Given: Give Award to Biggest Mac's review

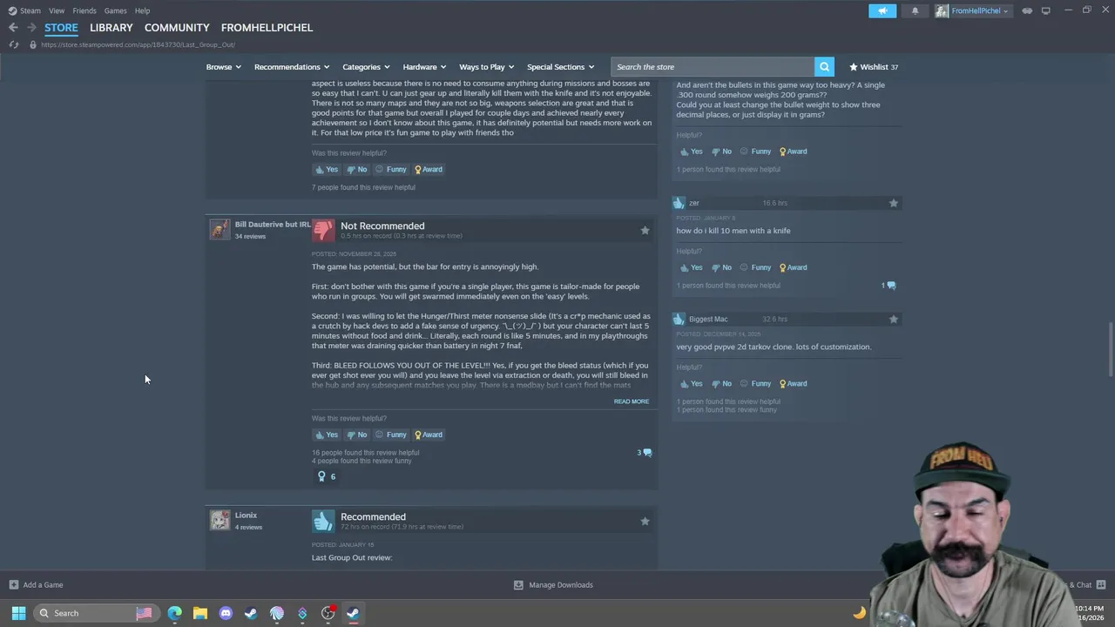Looking at the screenshot, I should [x=794, y=383].
